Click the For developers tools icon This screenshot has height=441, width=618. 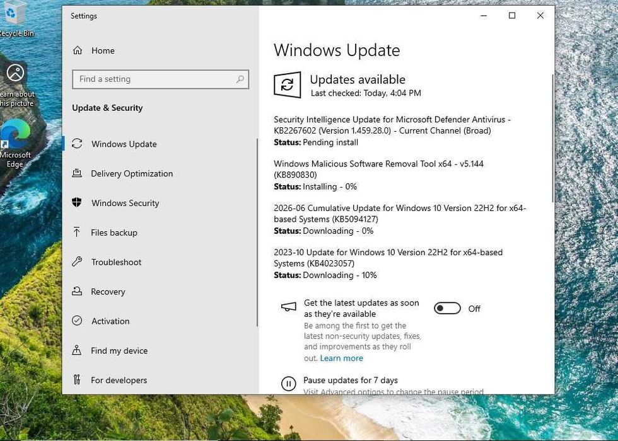(x=77, y=380)
